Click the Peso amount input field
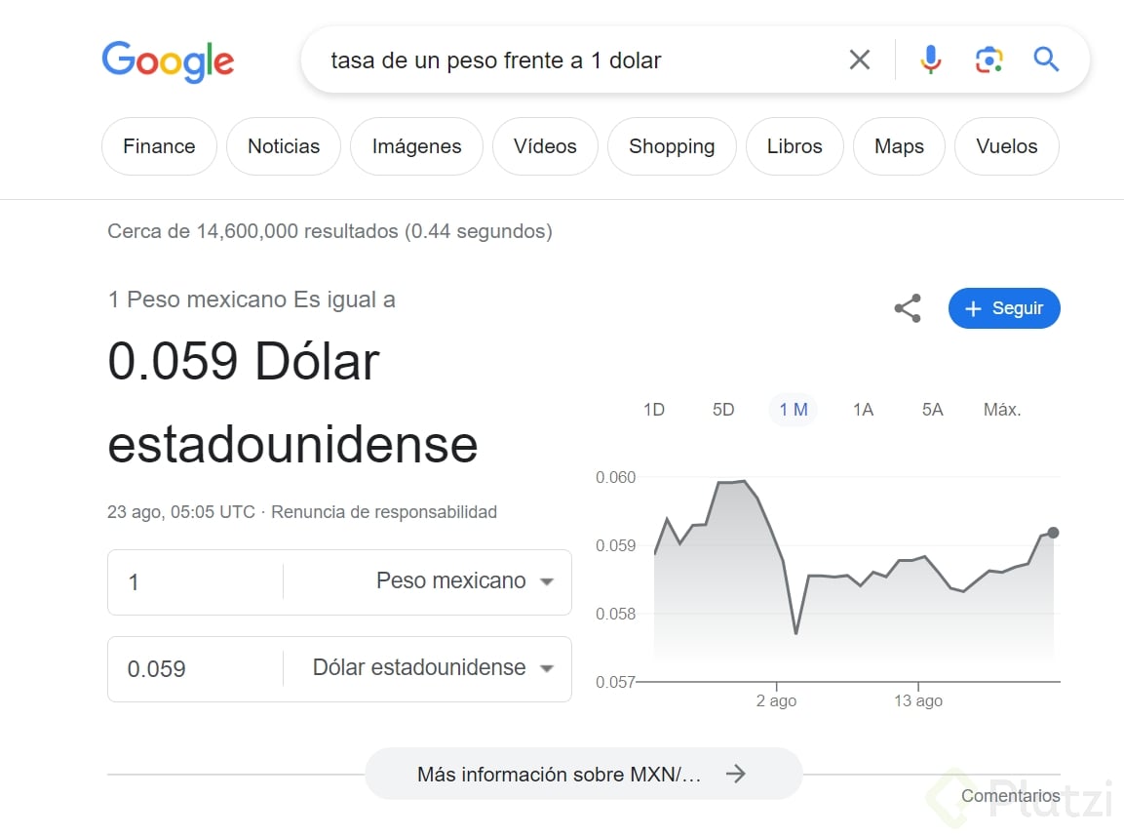The width and height of the screenshot is (1124, 838). point(195,582)
